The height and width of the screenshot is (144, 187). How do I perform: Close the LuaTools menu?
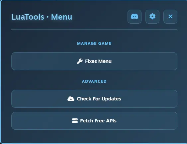pos(170,17)
